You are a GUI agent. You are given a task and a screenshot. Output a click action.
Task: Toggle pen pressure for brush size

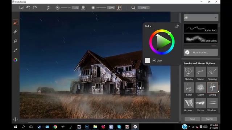point(83,8)
